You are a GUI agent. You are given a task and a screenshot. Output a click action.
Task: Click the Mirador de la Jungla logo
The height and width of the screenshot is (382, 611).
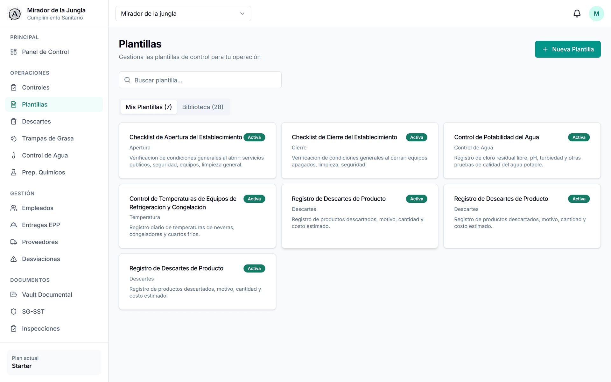pyautogui.click(x=15, y=14)
